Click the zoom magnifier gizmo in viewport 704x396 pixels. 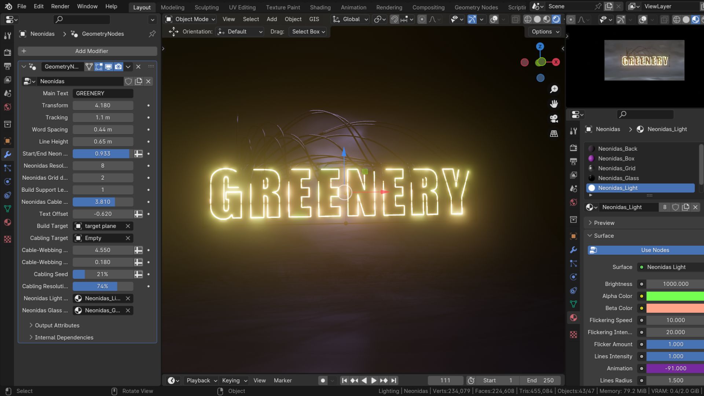tap(554, 89)
